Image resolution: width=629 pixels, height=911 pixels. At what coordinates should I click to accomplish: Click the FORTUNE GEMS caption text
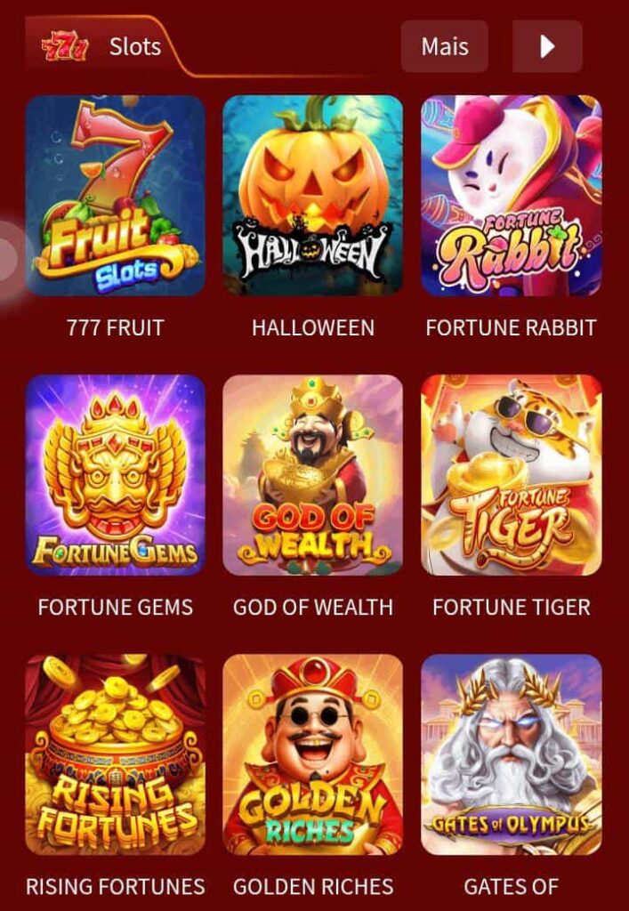click(x=115, y=608)
